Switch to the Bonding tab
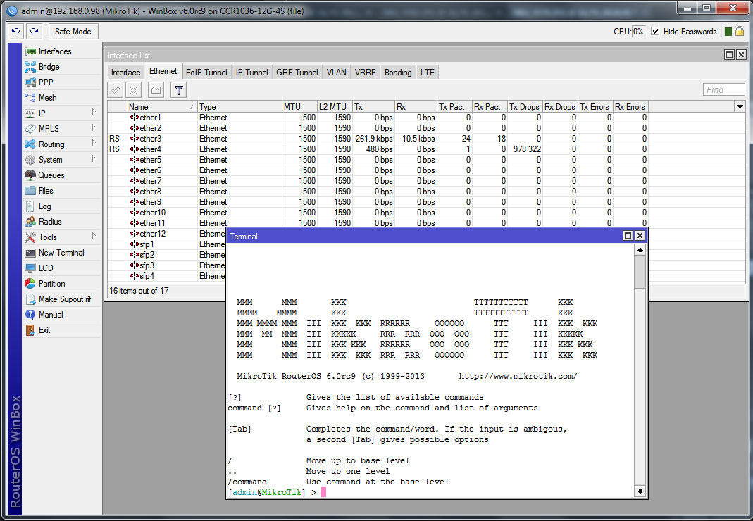This screenshot has width=753, height=521. pyautogui.click(x=397, y=71)
